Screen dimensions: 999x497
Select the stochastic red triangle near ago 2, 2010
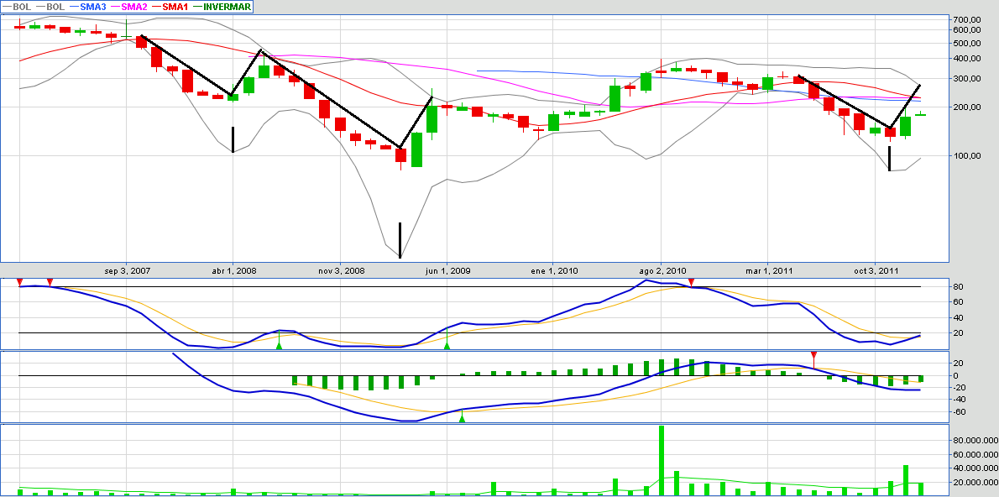[x=690, y=283]
